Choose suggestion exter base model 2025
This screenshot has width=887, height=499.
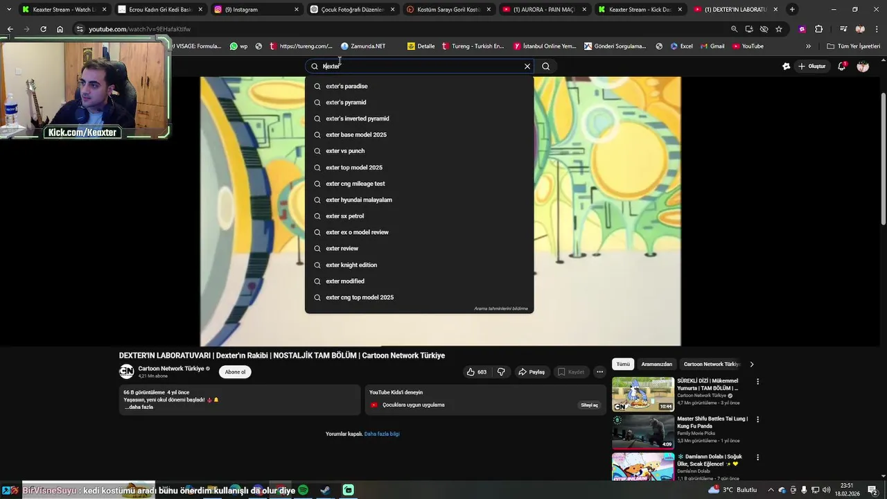[419, 135]
